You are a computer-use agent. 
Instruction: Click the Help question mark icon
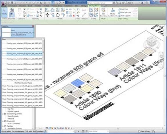pos(147,3)
